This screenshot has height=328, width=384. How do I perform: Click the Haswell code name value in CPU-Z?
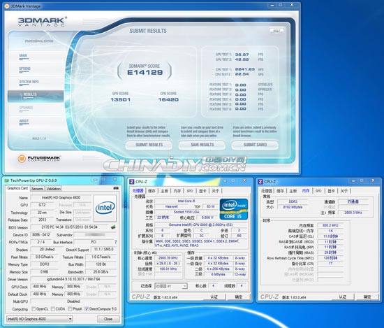point(172,206)
